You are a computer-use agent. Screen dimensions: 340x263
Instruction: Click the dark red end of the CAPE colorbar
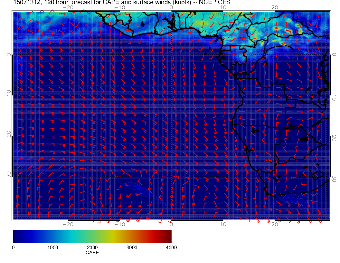tap(169, 236)
